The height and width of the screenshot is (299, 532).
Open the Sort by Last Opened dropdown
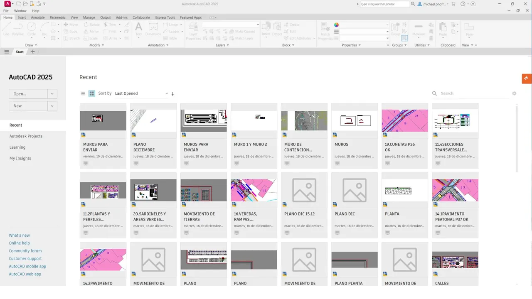[x=141, y=93]
